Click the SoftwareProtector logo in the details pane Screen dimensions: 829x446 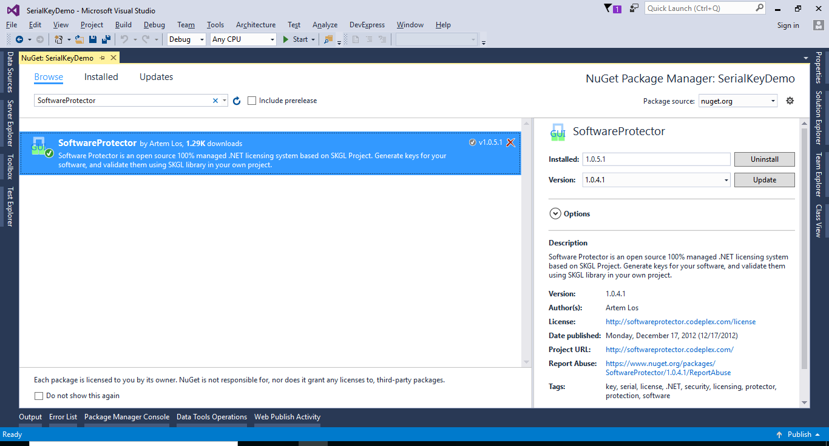(x=558, y=131)
